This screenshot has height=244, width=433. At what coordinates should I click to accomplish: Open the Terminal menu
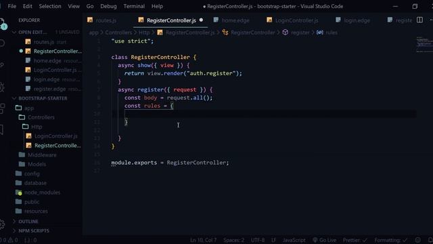click(134, 6)
